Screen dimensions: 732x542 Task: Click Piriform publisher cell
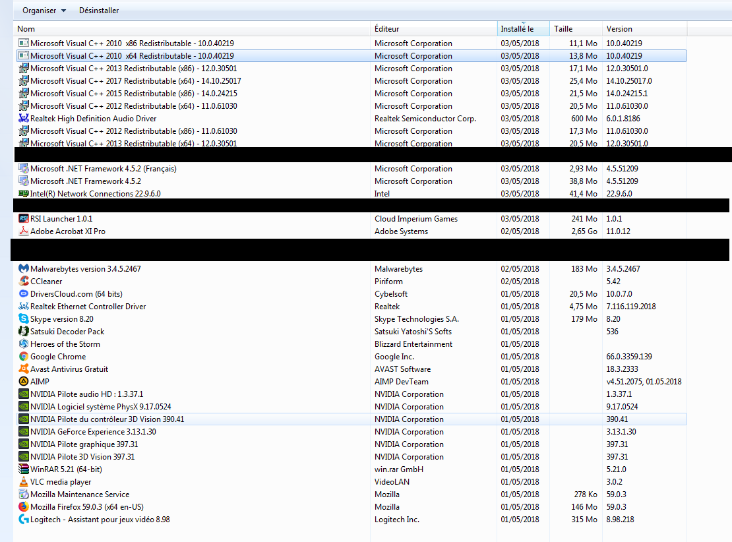[x=388, y=281]
